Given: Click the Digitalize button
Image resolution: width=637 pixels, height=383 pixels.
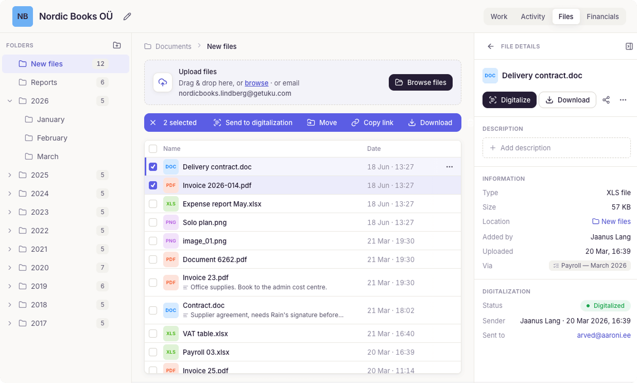Looking at the screenshot, I should click(509, 100).
